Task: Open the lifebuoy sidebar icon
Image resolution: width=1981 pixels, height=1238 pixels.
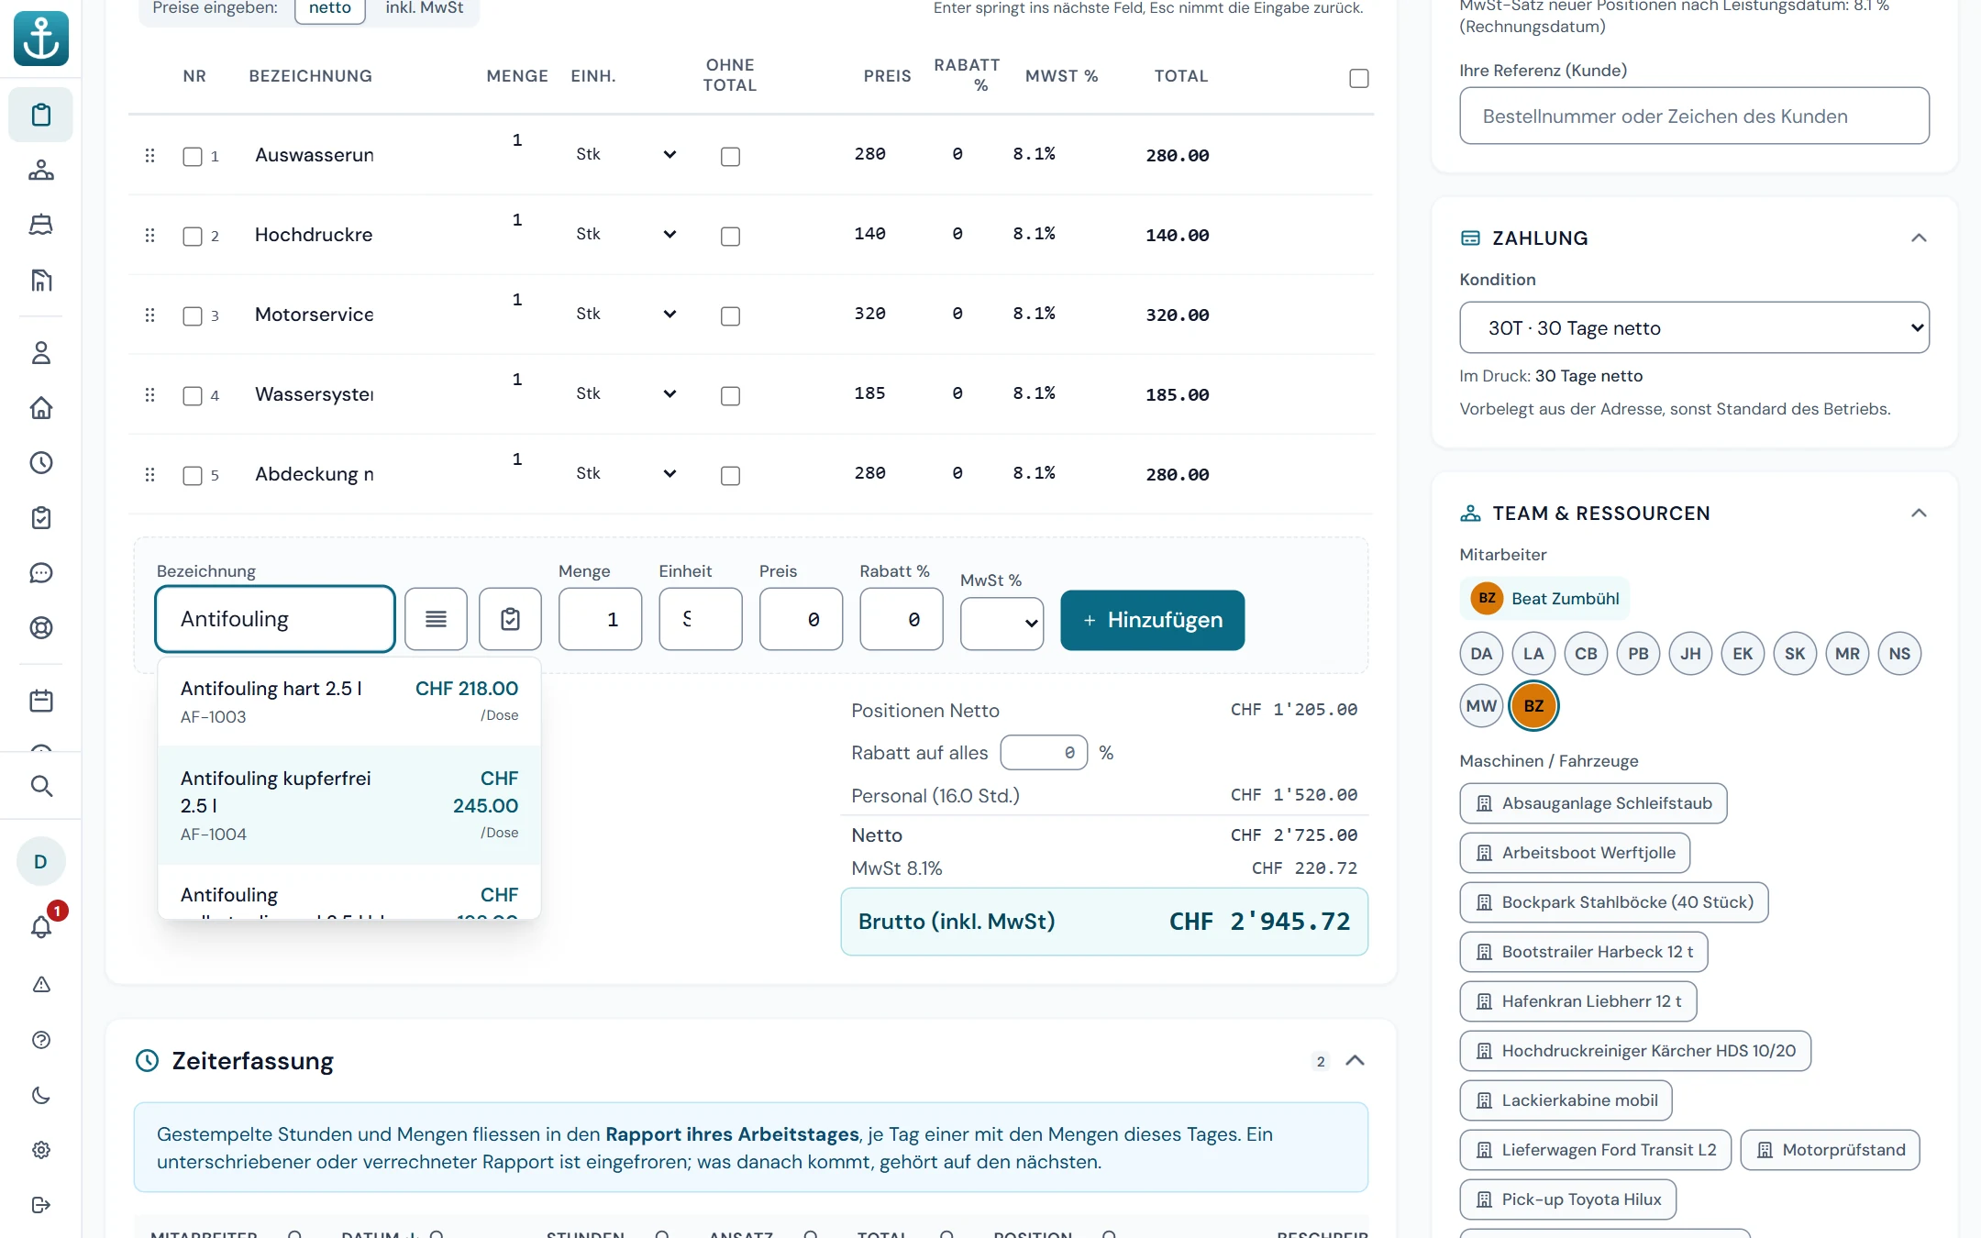Action: point(41,628)
